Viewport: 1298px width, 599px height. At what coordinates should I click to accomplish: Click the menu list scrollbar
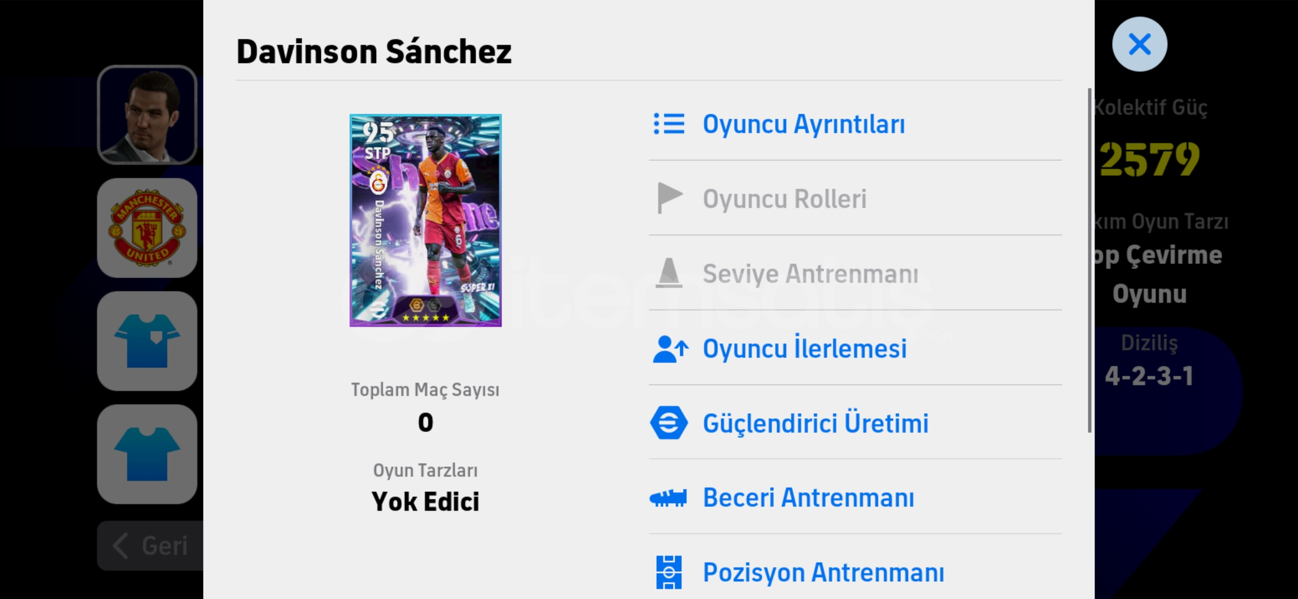point(1089,261)
